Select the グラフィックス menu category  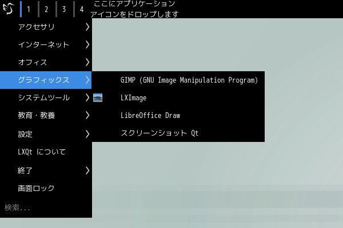point(46,80)
